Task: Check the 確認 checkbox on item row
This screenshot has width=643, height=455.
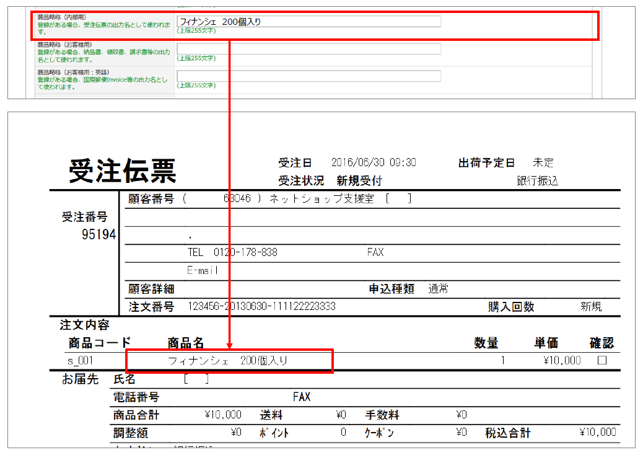Action: pyautogui.click(x=601, y=360)
